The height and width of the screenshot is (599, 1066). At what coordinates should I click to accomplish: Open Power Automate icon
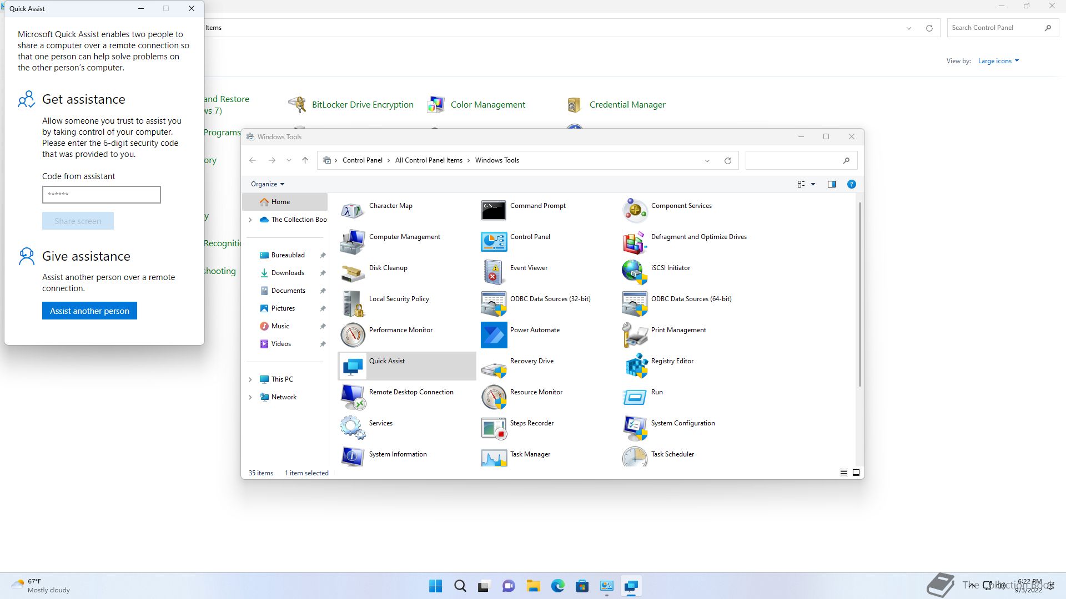tap(494, 335)
